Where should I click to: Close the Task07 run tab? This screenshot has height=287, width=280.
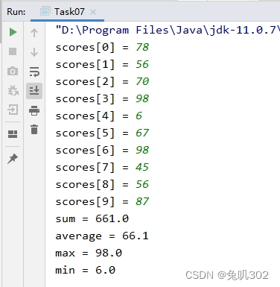pos(93,12)
